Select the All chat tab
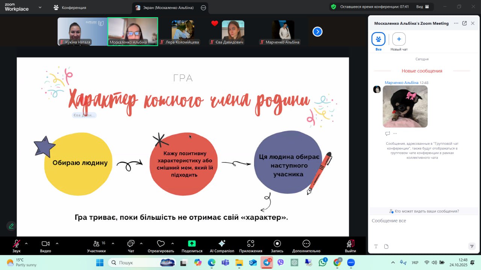Viewport: 481px width, 270px height. (x=378, y=39)
